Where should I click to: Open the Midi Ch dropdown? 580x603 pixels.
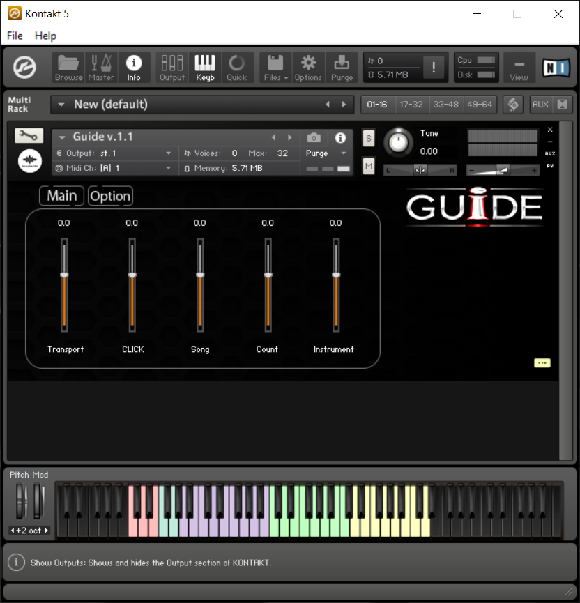pyautogui.click(x=114, y=168)
